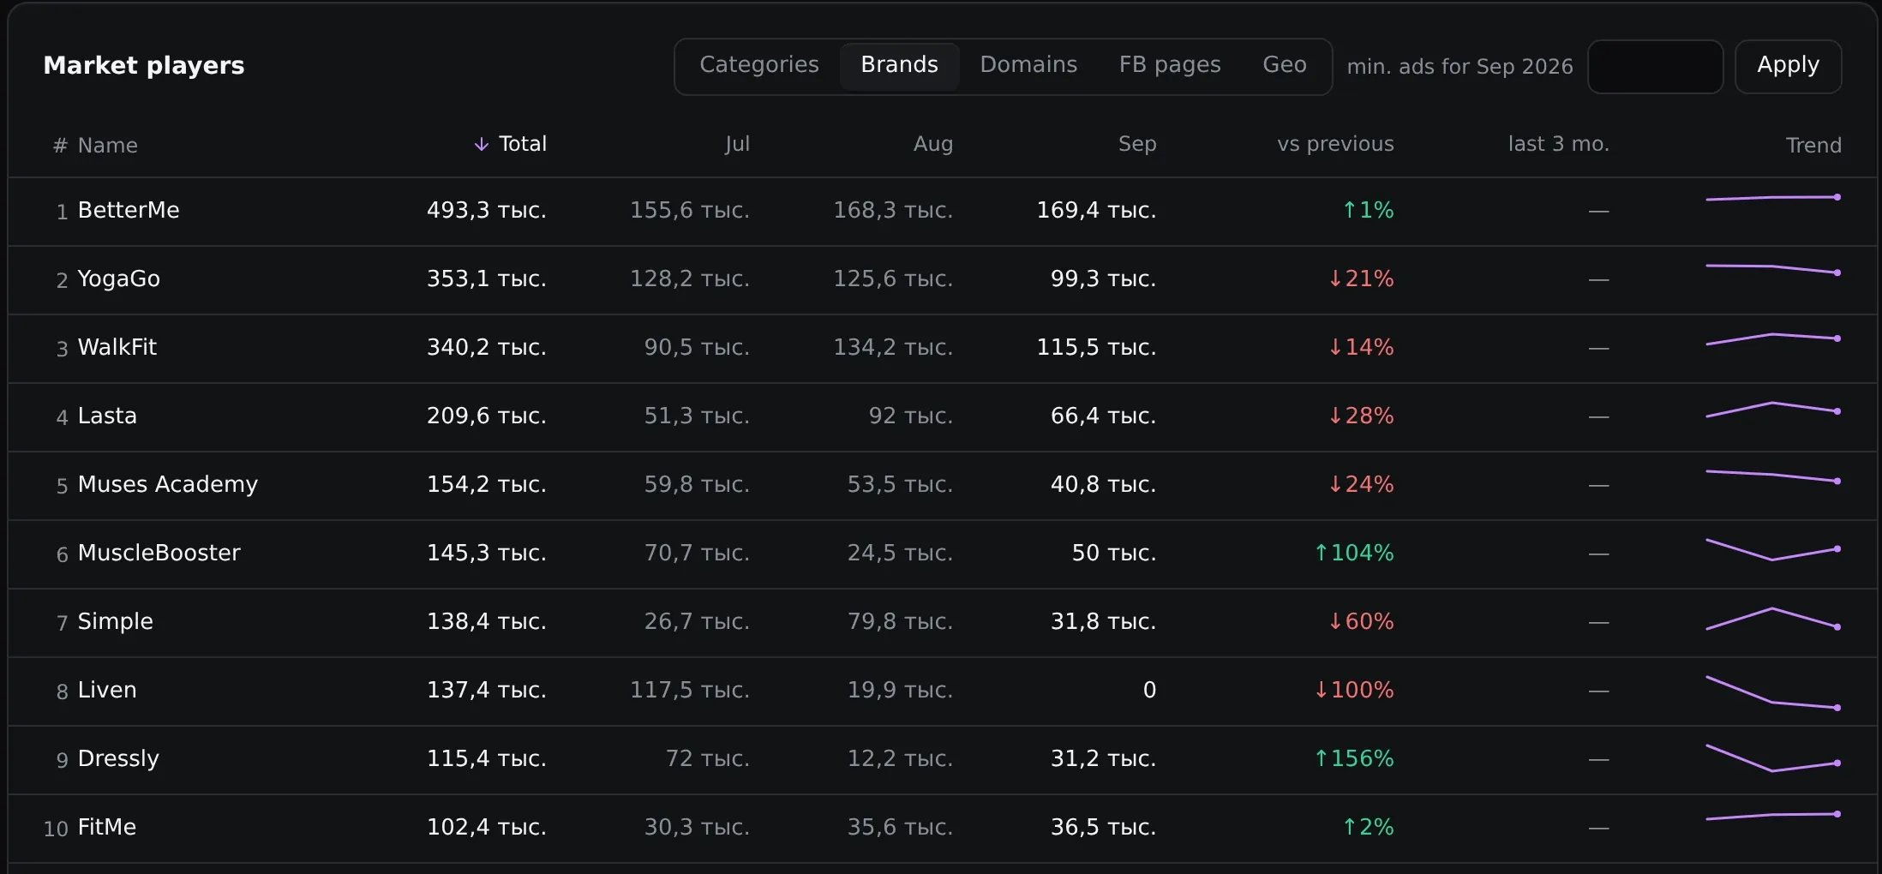
Task: Click MuscleBooster's trend sparkline
Action: (x=1773, y=549)
